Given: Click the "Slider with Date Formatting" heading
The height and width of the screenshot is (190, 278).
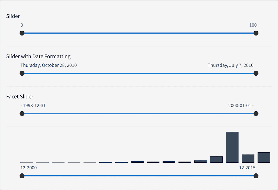Looking at the screenshot, I should pyautogui.click(x=38, y=56).
